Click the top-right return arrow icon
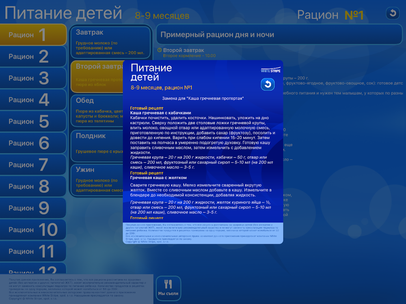 (x=393, y=13)
